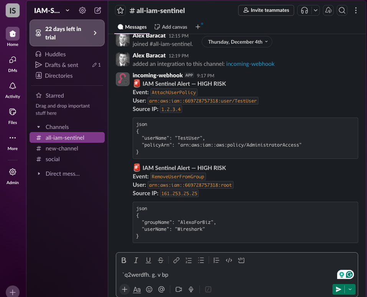Click inside the message input field
367x297 pixels.
(226, 275)
